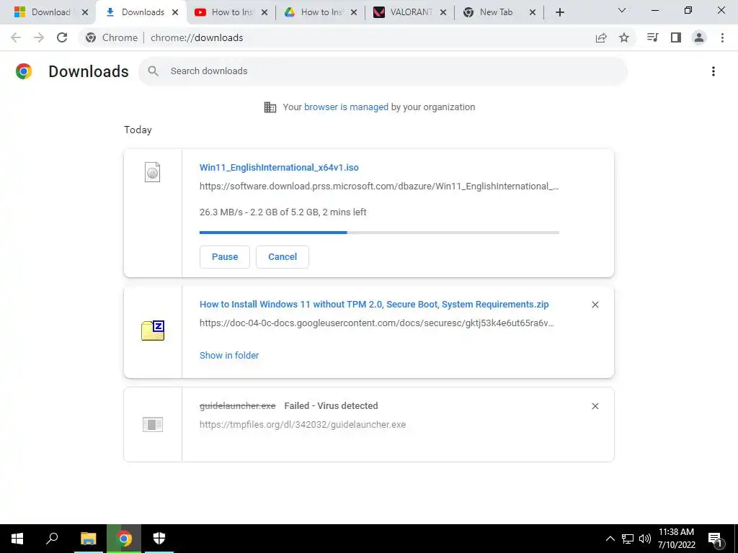Click the browser back arrow
The image size is (738, 553).
click(16, 37)
